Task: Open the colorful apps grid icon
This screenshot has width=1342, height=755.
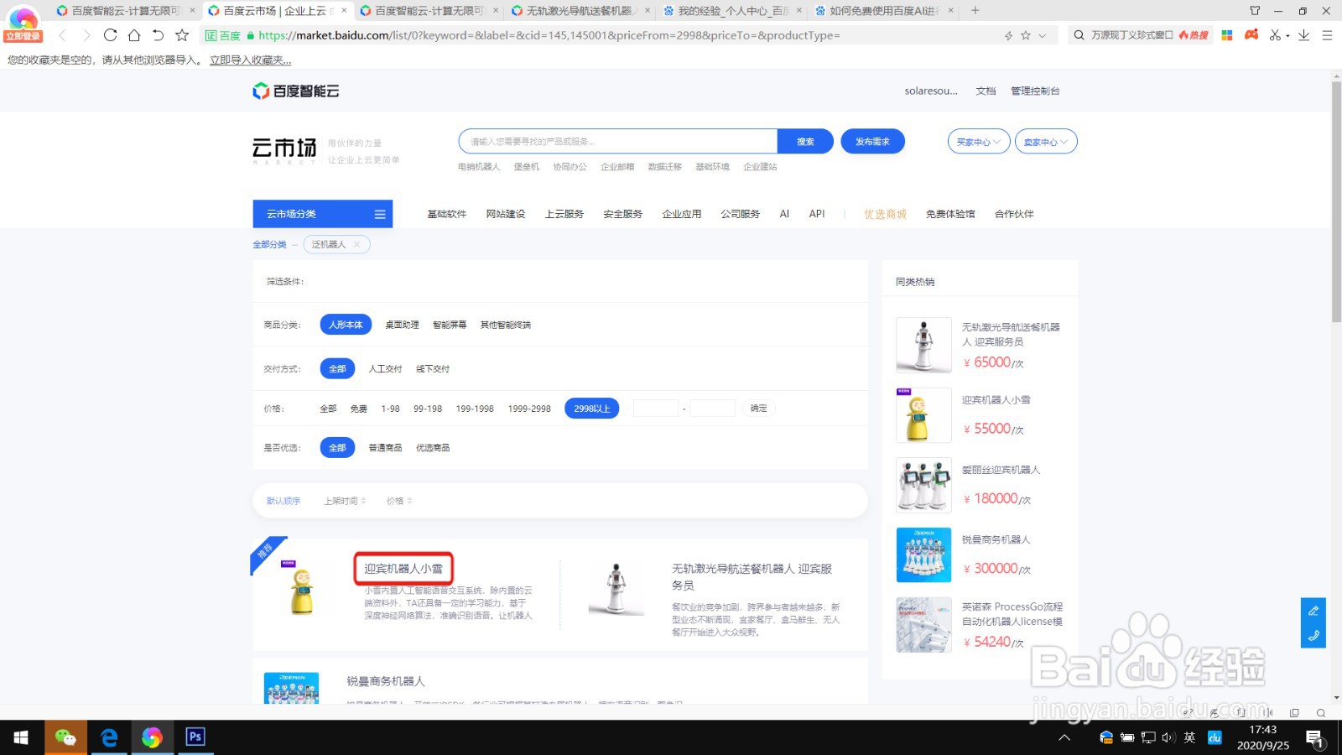Action: pos(1227,35)
